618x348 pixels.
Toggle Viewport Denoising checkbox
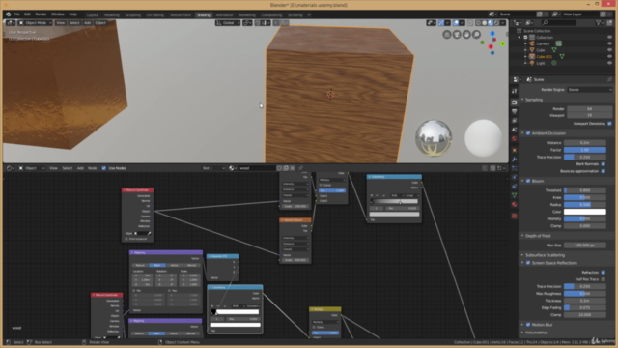[609, 124]
